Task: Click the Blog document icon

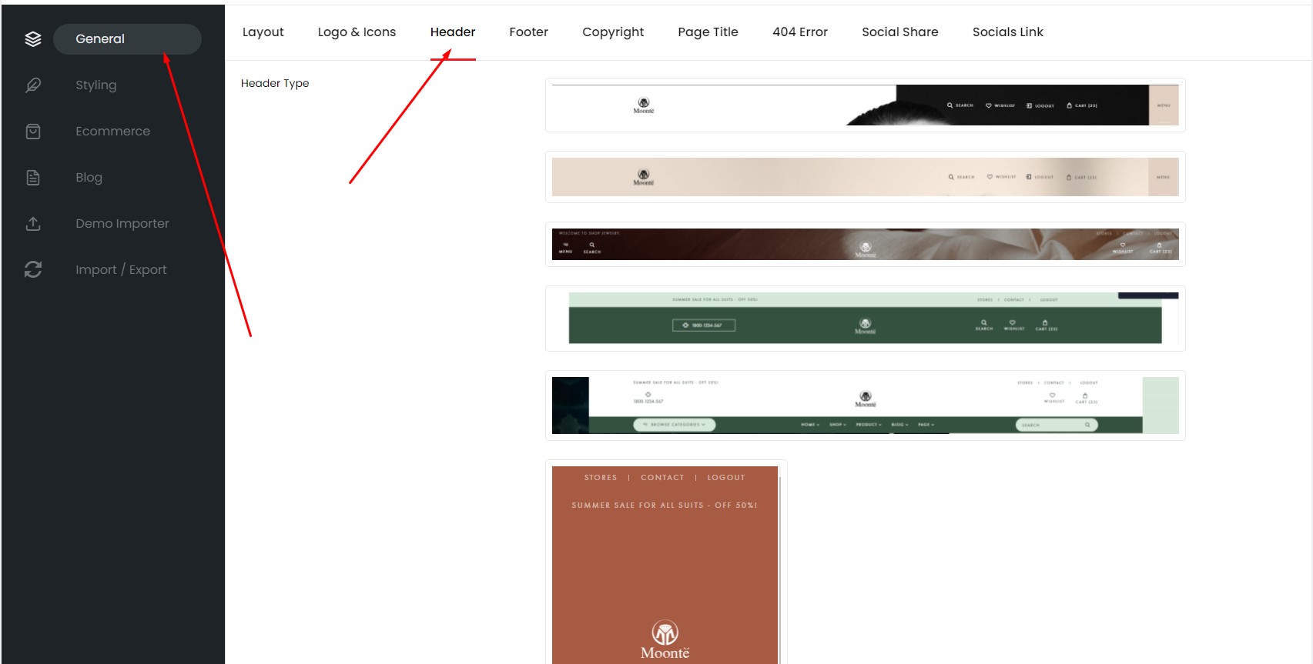Action: point(33,178)
